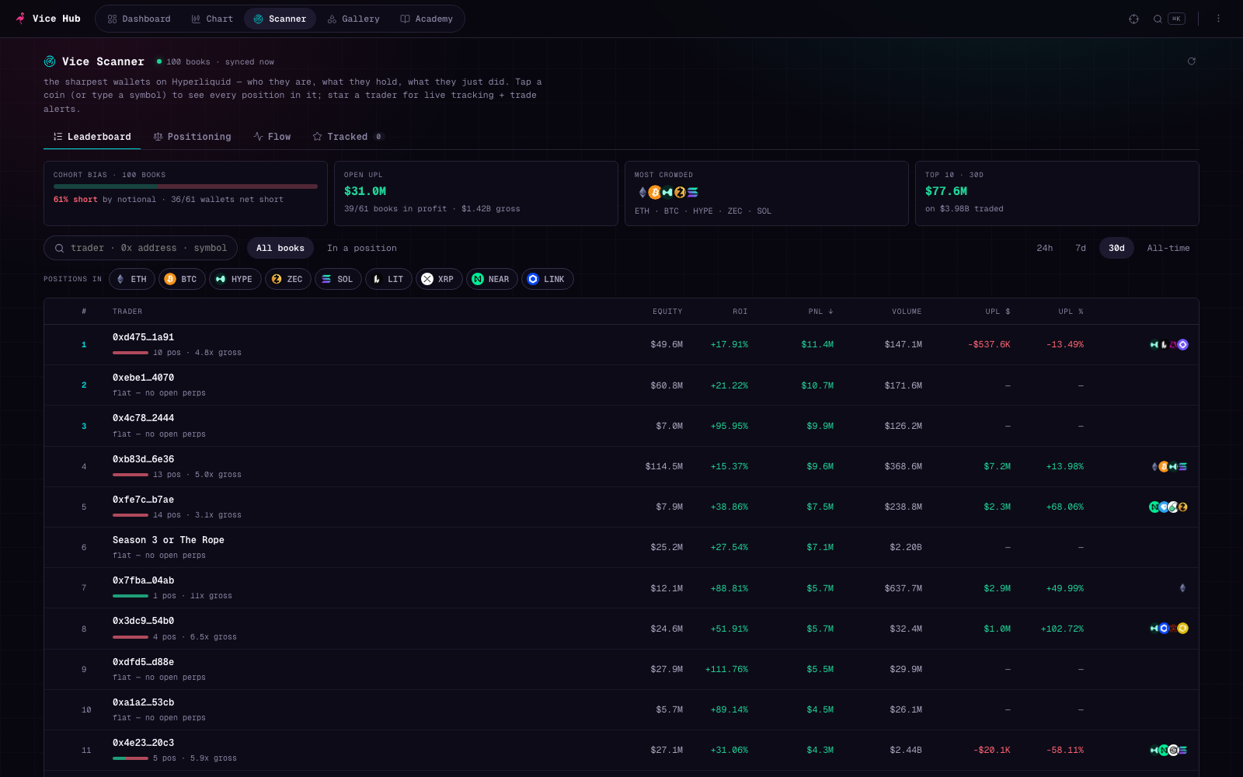Click exposure bar of 0x7fba…04ab row
1243x777 pixels.
click(x=130, y=596)
